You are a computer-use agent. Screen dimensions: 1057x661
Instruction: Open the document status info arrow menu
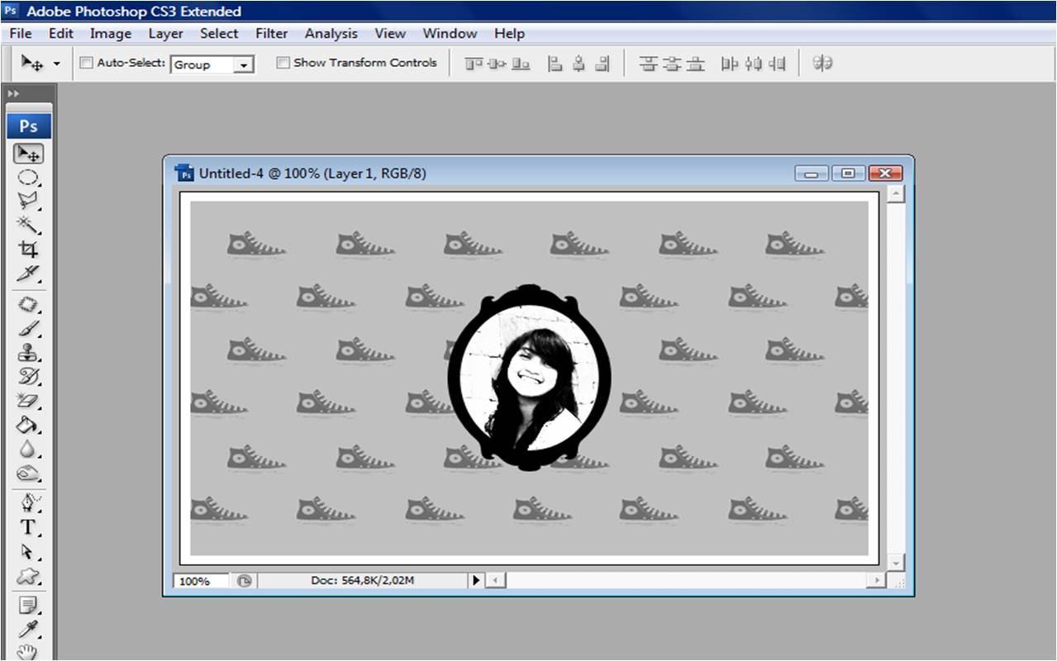coord(475,581)
